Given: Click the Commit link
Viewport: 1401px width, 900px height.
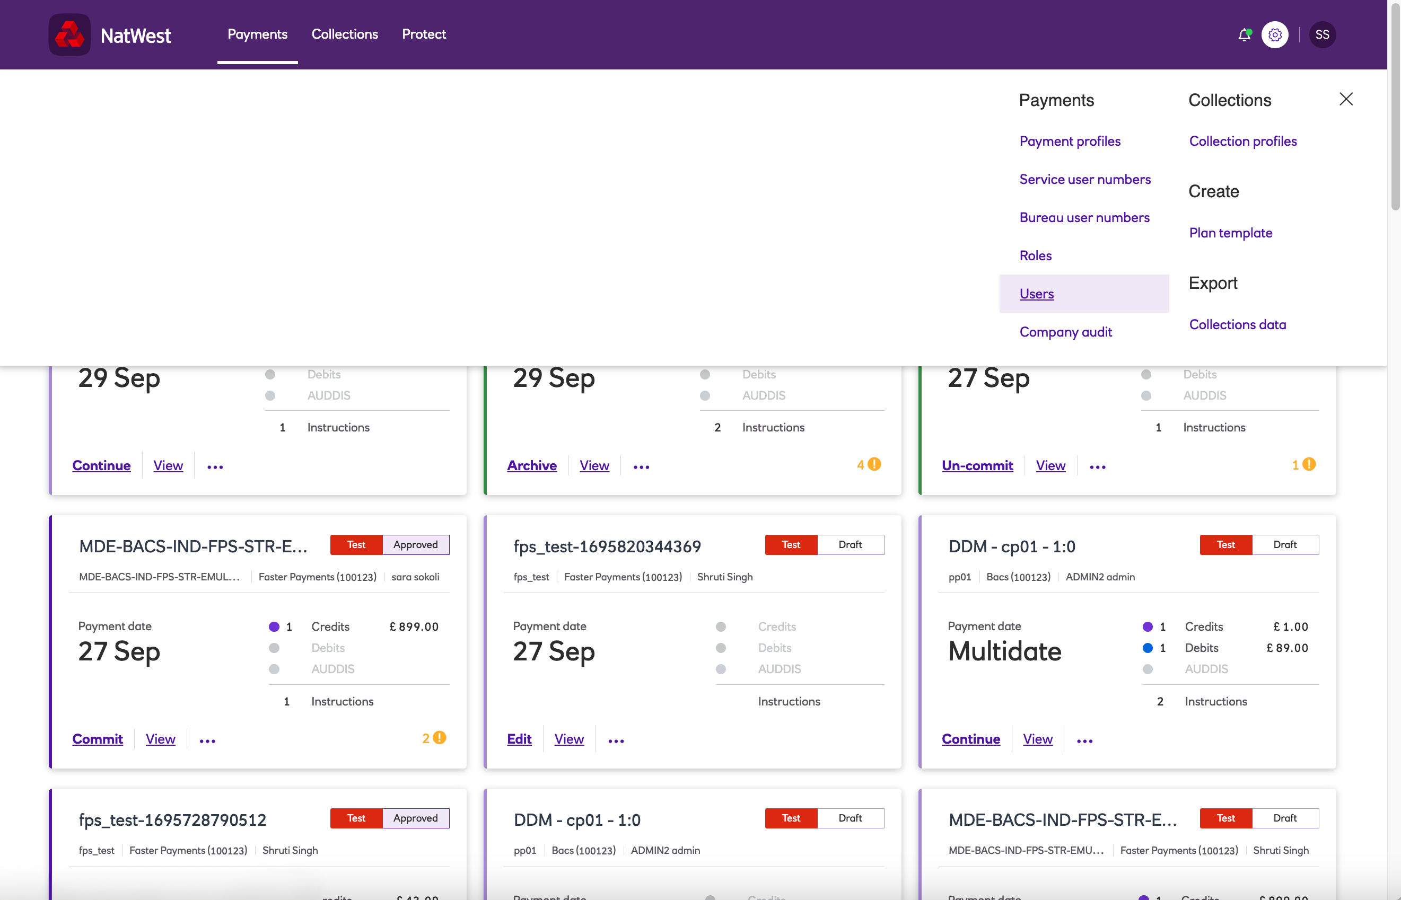Looking at the screenshot, I should click(x=97, y=739).
